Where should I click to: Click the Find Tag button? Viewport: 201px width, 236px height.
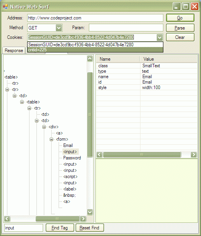click(x=60, y=228)
